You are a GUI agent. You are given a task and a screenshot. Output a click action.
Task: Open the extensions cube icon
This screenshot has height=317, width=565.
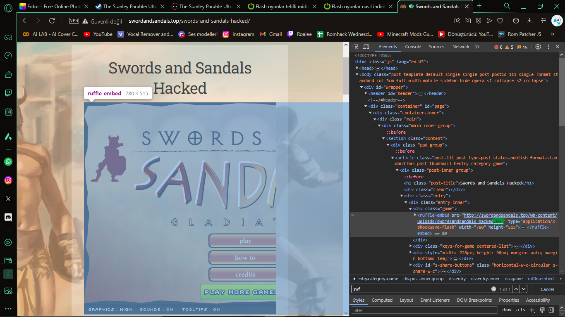(x=516, y=21)
